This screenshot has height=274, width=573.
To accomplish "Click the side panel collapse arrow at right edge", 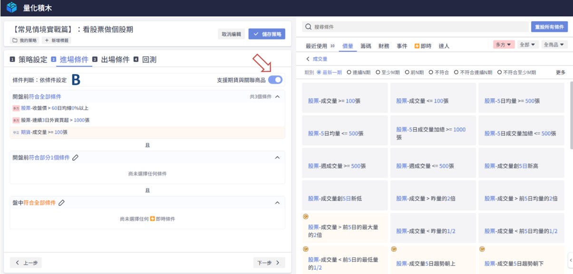I will click(x=570, y=259).
